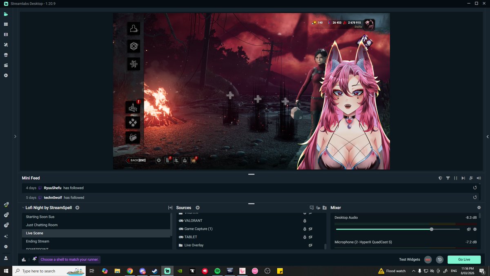Click the Windows search box
Viewport: 490px width, 276px height.
49,271
